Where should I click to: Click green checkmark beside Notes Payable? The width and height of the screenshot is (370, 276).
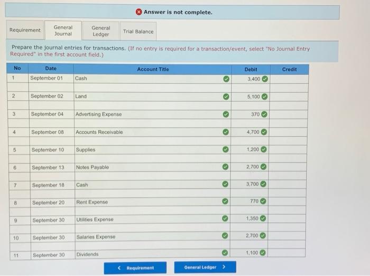point(225,167)
